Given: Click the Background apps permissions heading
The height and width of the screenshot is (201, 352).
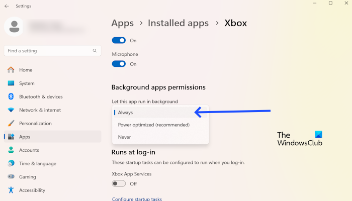Looking at the screenshot, I should [158, 87].
